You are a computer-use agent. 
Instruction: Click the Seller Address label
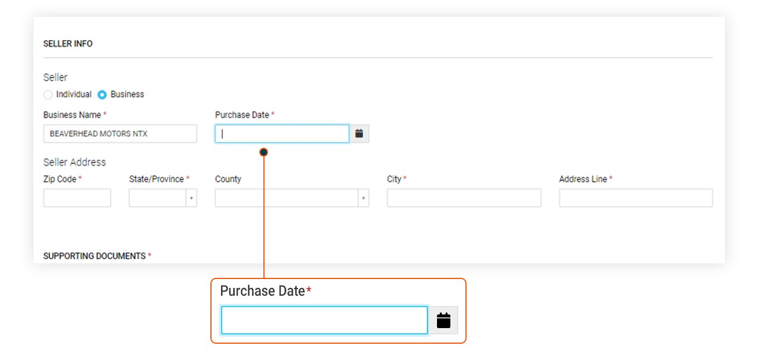click(75, 162)
